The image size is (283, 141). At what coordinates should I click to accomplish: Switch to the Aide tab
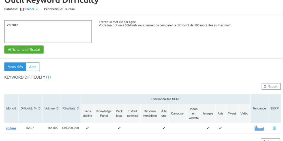click(x=33, y=67)
